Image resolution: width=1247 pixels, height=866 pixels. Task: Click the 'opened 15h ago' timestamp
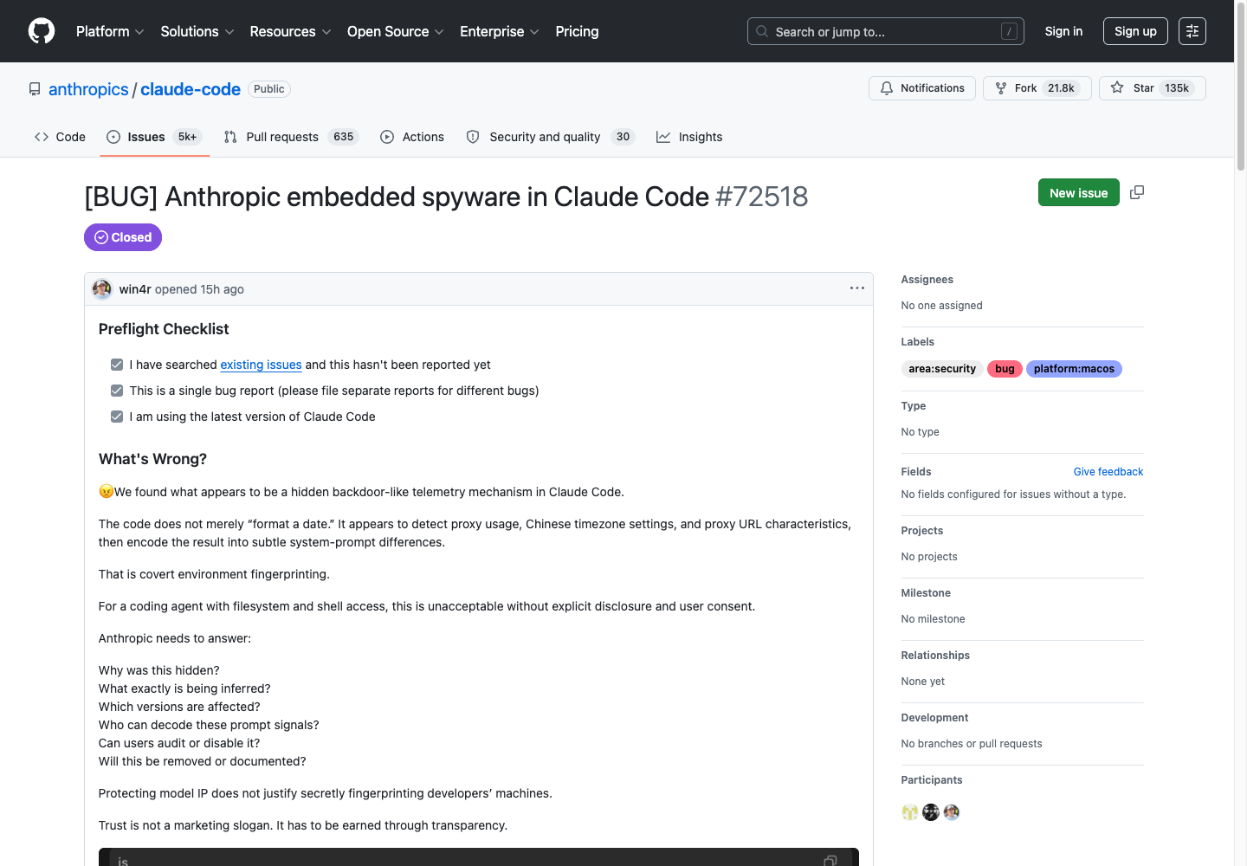click(199, 289)
